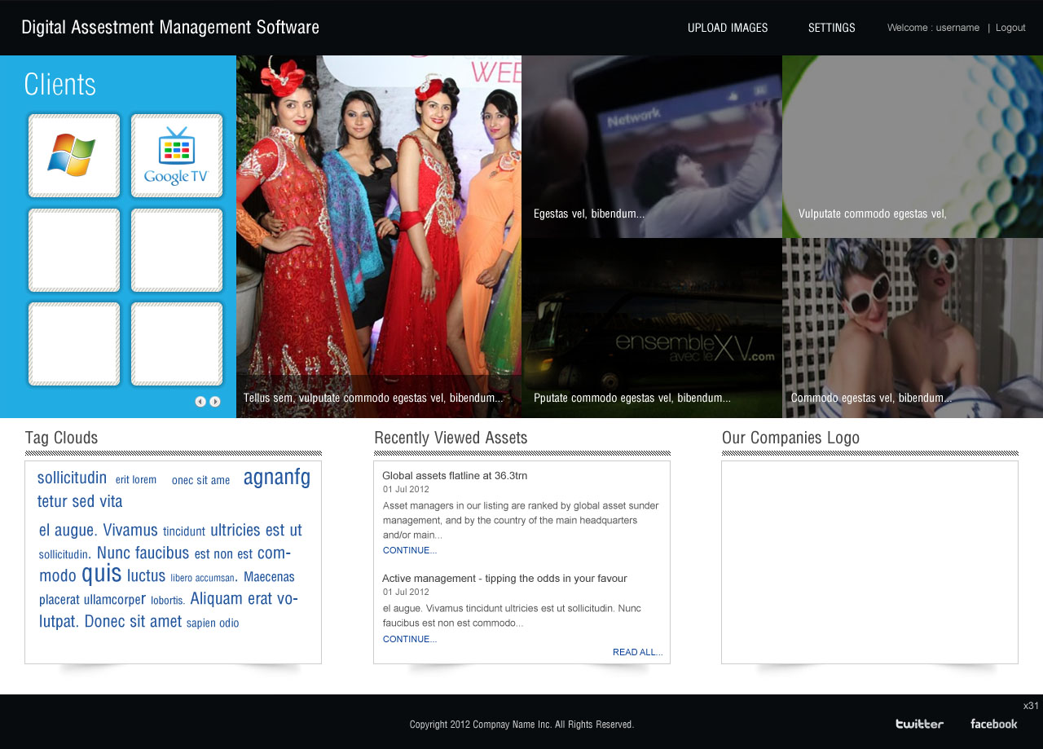Click the 'Vulputate commodo egestas vel,' caption

873,214
